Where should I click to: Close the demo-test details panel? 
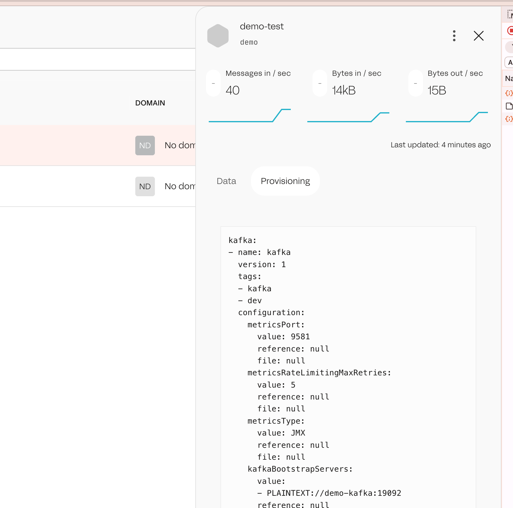pos(478,36)
